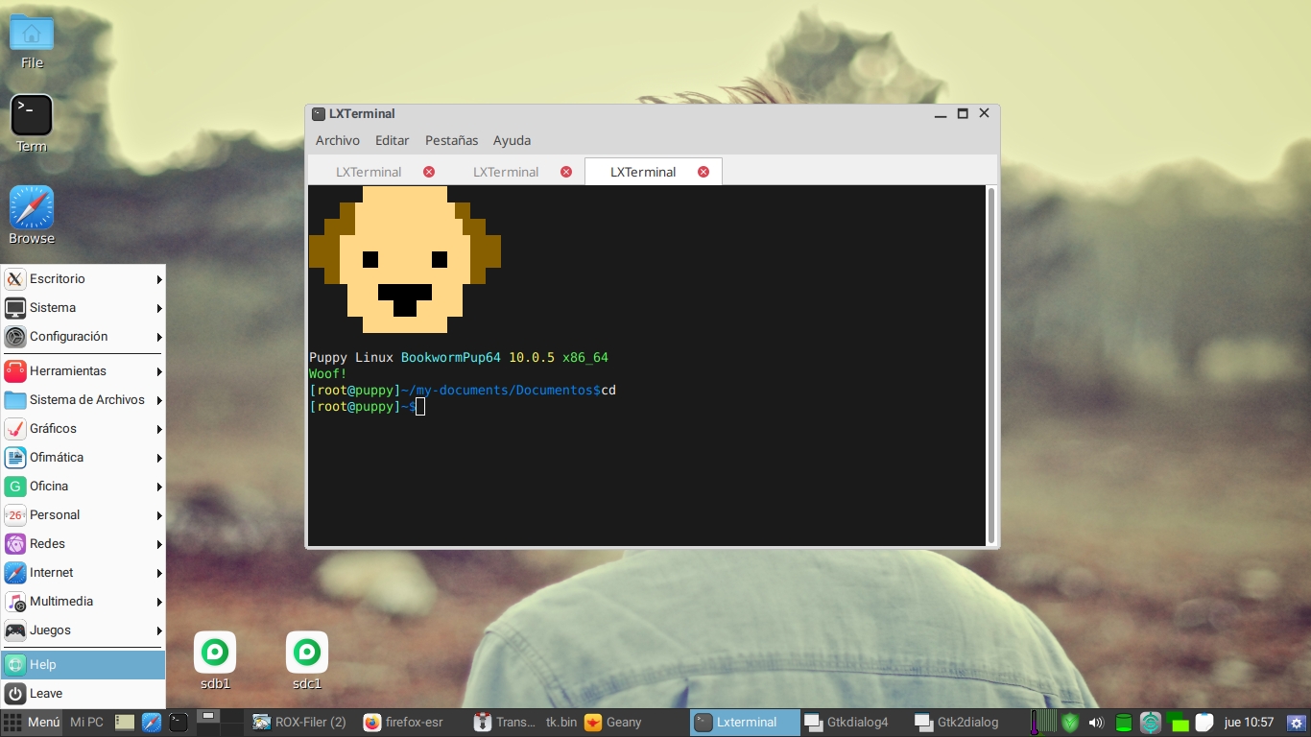This screenshot has width=1311, height=737.
Task: Switch to tk.bin in the taskbar
Action: click(561, 723)
